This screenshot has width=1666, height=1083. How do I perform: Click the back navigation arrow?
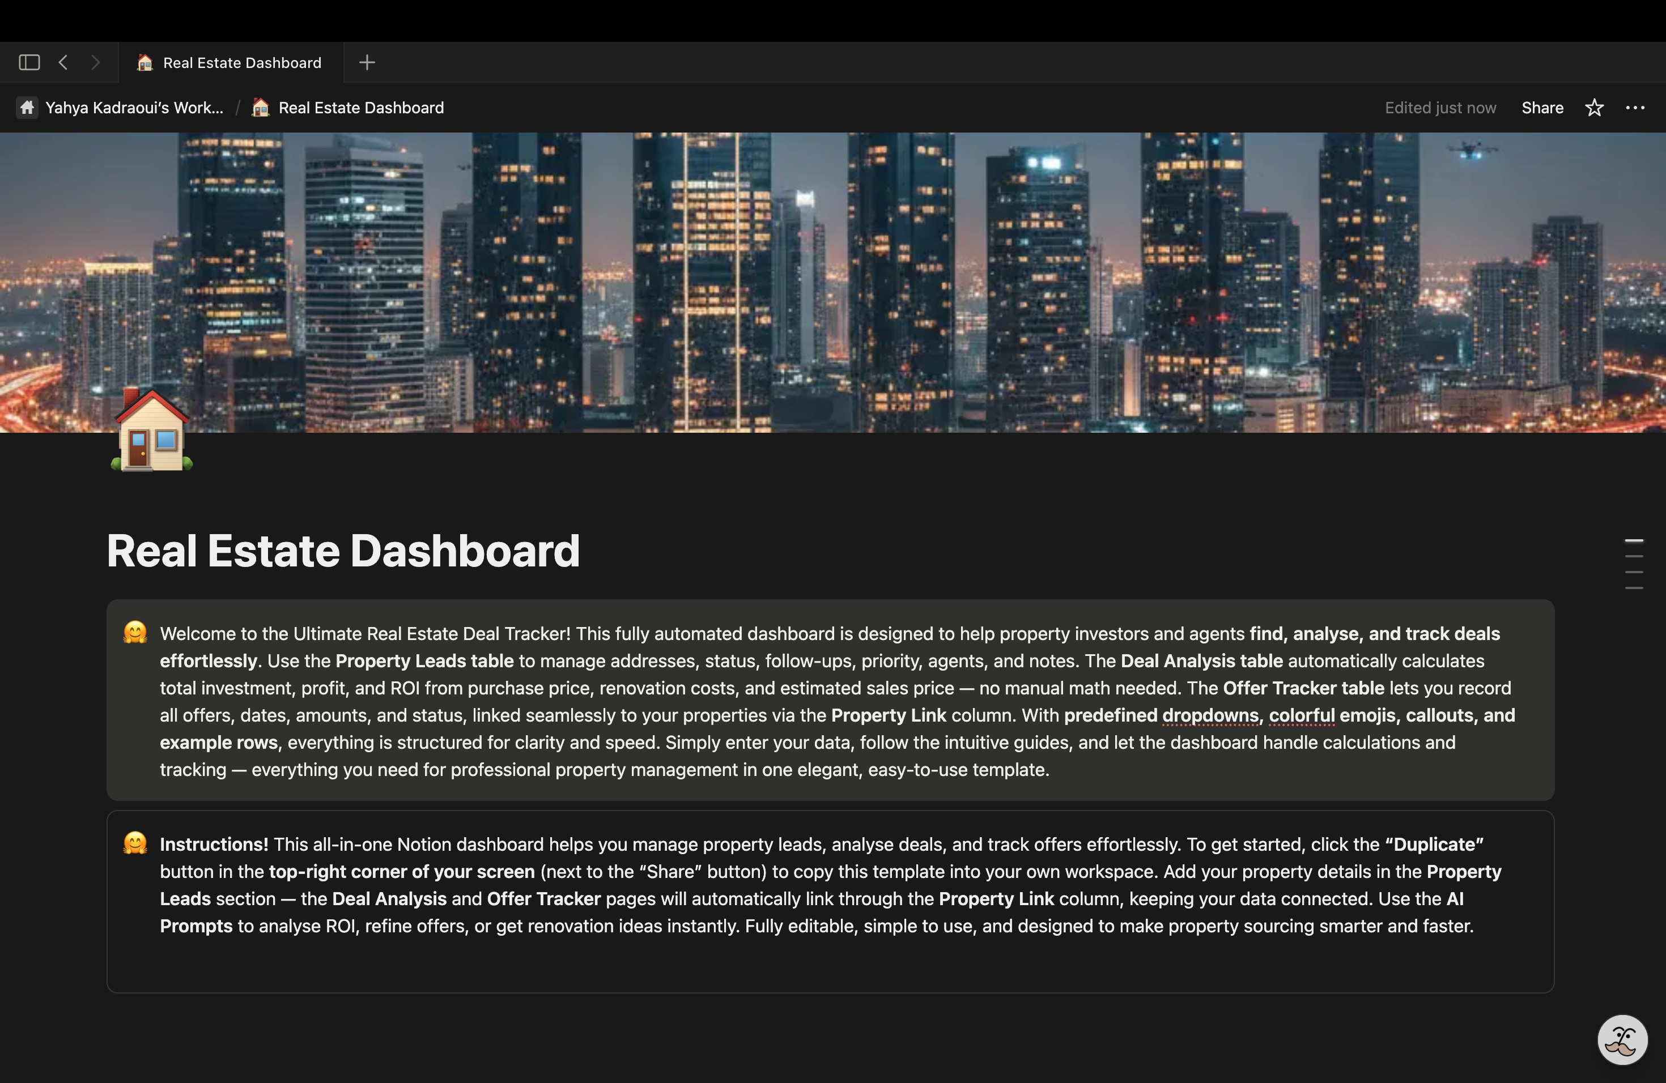[63, 62]
